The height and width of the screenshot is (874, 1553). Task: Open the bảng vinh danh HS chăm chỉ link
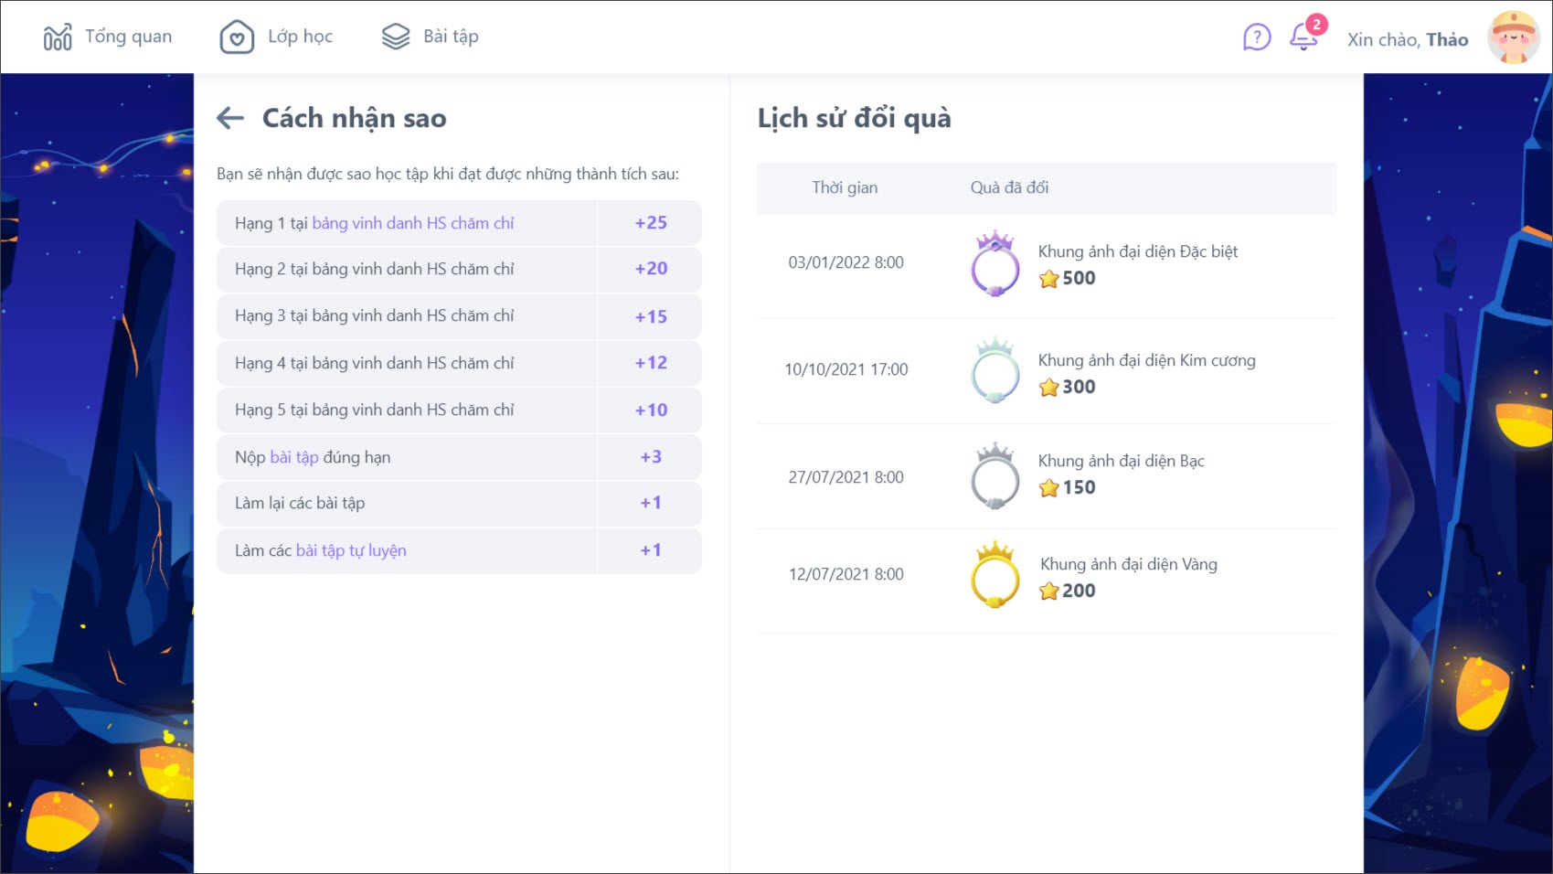pos(413,223)
